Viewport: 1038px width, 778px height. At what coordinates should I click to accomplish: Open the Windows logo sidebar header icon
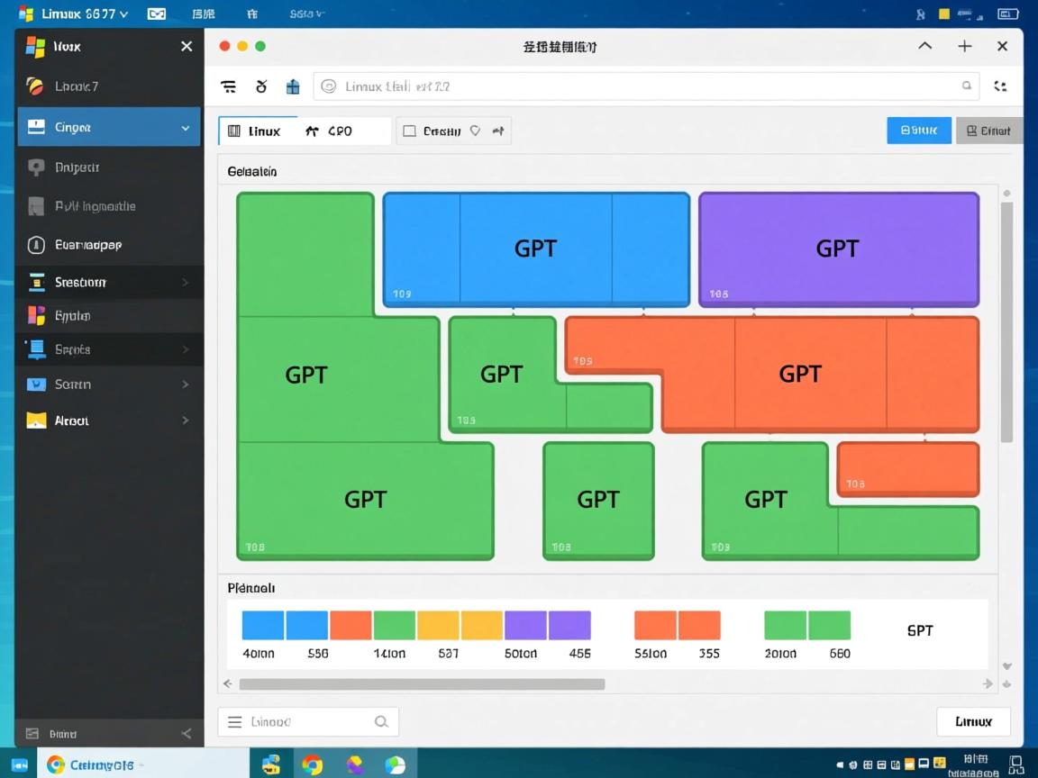click(x=35, y=46)
